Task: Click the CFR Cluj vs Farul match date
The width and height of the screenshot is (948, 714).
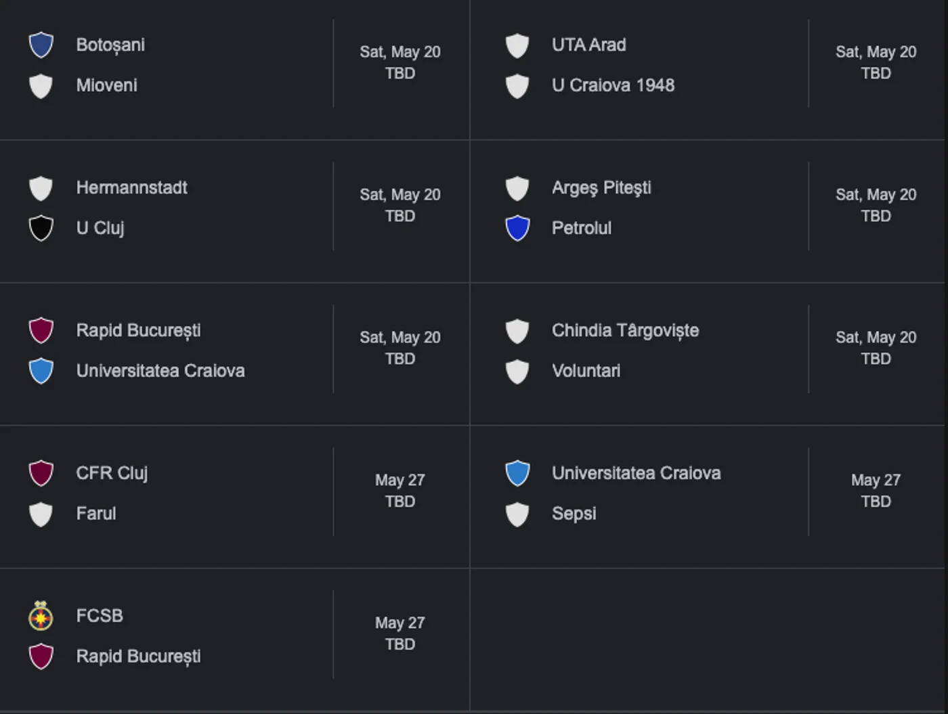Action: point(400,480)
